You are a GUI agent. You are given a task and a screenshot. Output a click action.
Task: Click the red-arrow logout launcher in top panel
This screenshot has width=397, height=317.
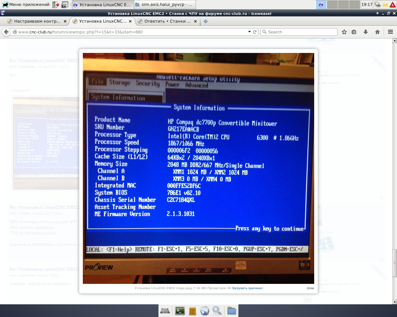click(x=56, y=5)
